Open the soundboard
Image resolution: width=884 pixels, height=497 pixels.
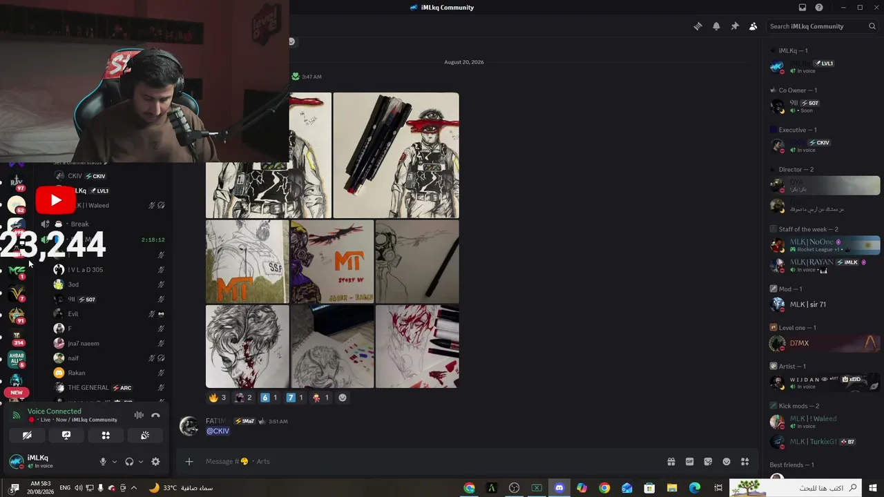click(145, 436)
